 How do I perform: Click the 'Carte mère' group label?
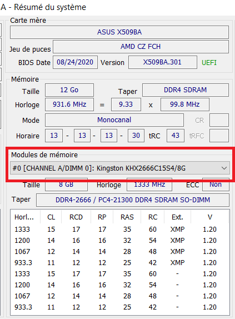28,21
